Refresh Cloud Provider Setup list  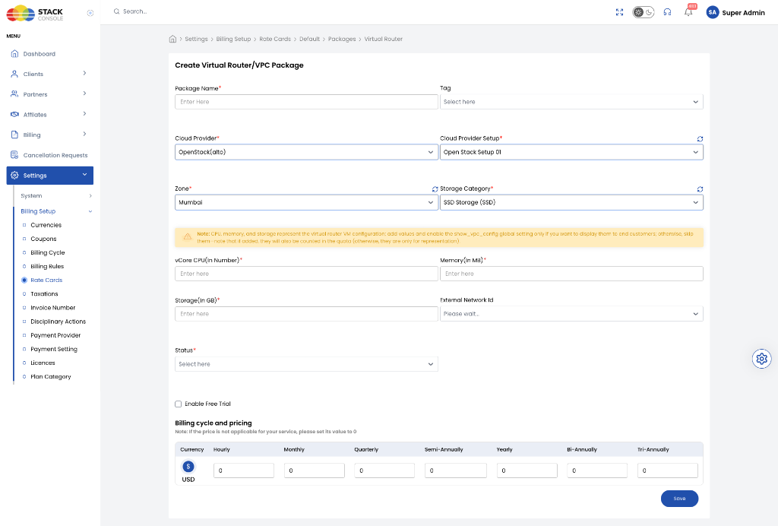click(700, 139)
